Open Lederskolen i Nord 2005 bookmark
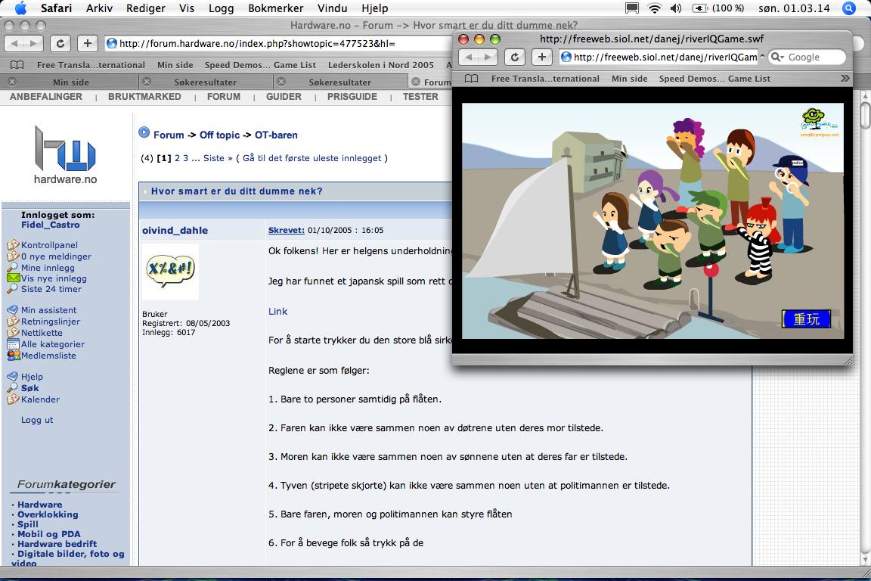The width and height of the screenshot is (871, 581). (380, 65)
